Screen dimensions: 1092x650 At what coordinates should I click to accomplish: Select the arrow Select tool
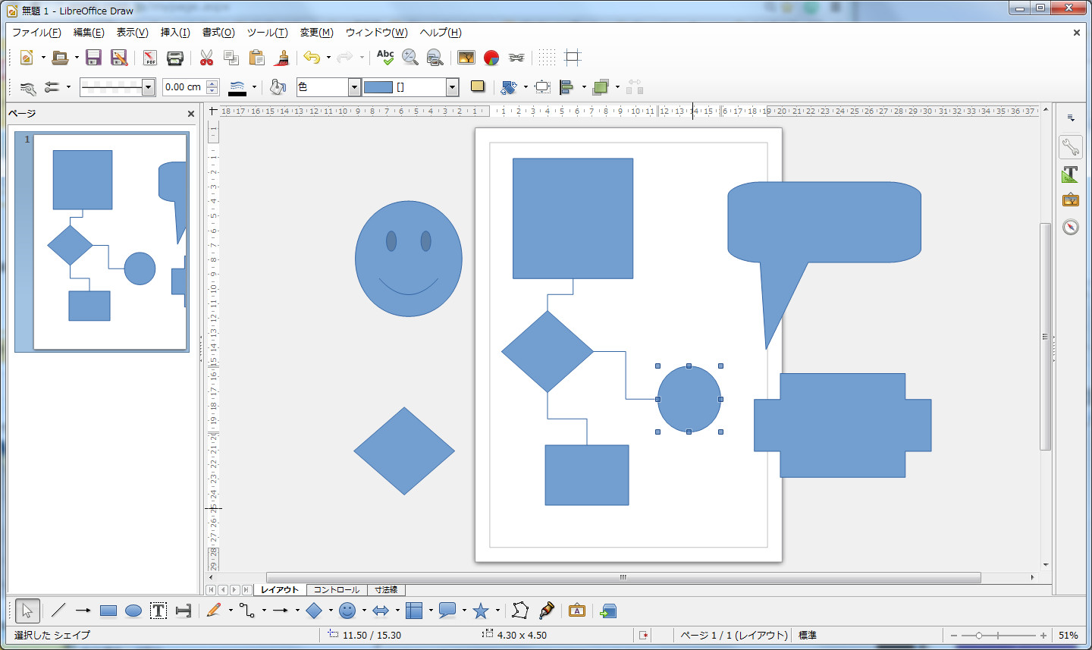point(27,611)
